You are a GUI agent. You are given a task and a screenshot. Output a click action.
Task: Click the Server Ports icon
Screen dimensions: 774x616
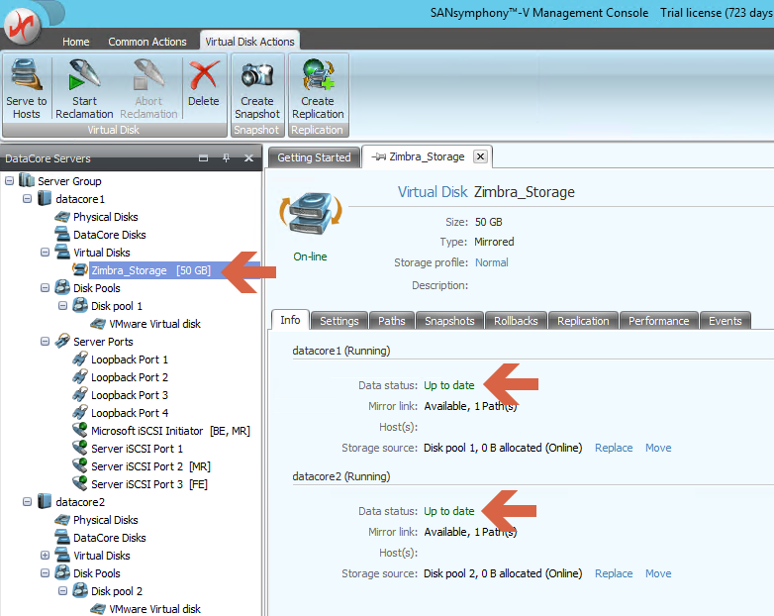point(62,341)
